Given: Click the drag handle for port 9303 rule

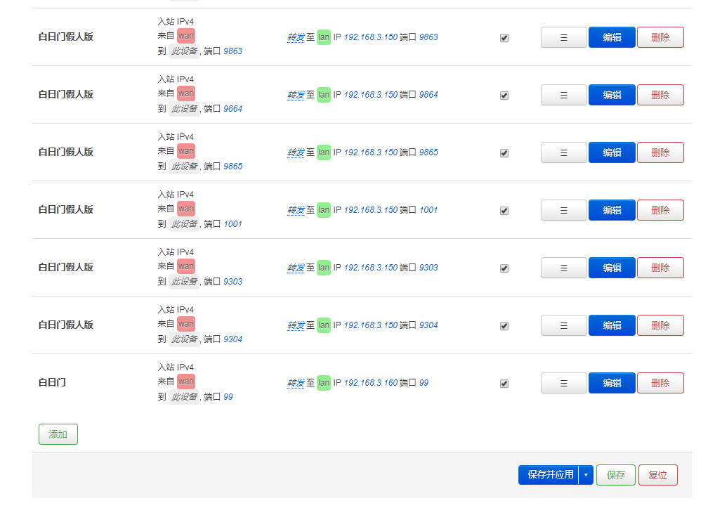Looking at the screenshot, I should 563,268.
